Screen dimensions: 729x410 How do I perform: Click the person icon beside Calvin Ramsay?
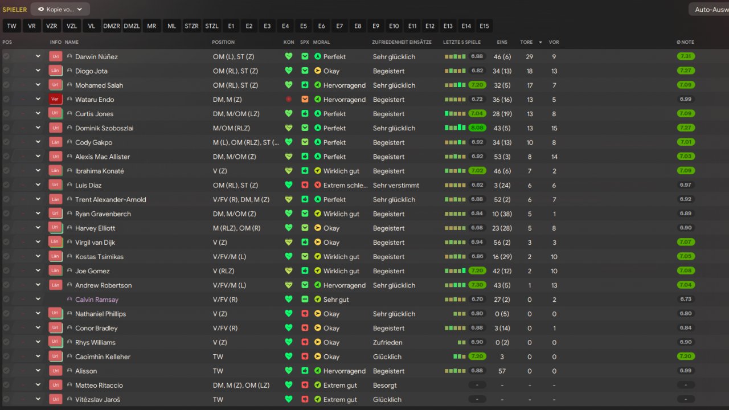(69, 300)
